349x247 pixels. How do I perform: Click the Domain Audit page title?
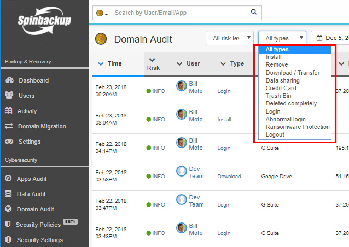143,39
